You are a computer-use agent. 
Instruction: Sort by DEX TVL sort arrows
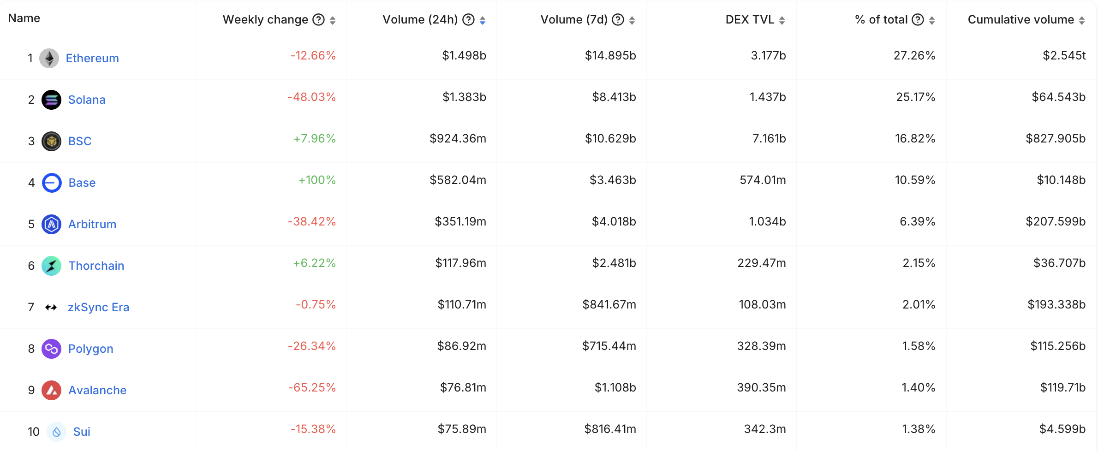pyautogui.click(x=782, y=20)
